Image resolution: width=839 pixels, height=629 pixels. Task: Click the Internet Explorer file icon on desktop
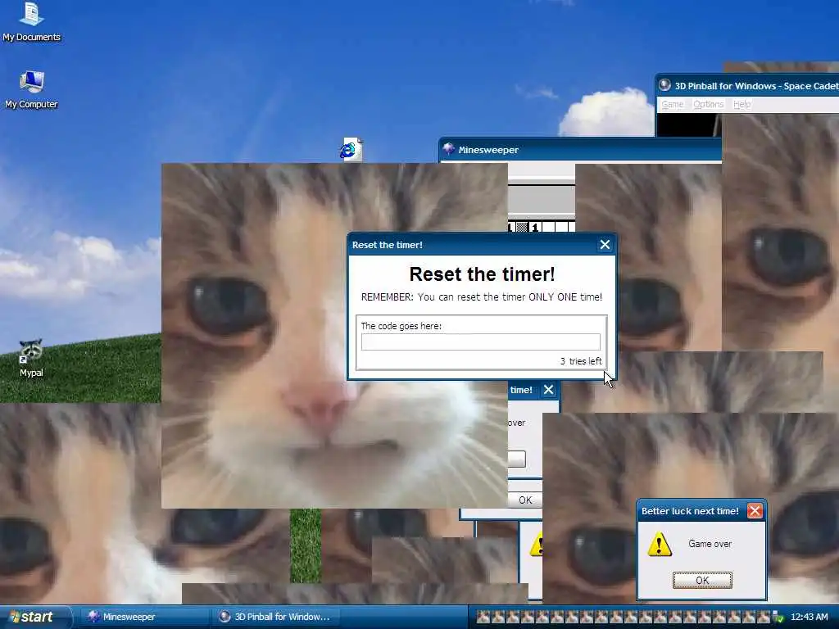[351, 149]
